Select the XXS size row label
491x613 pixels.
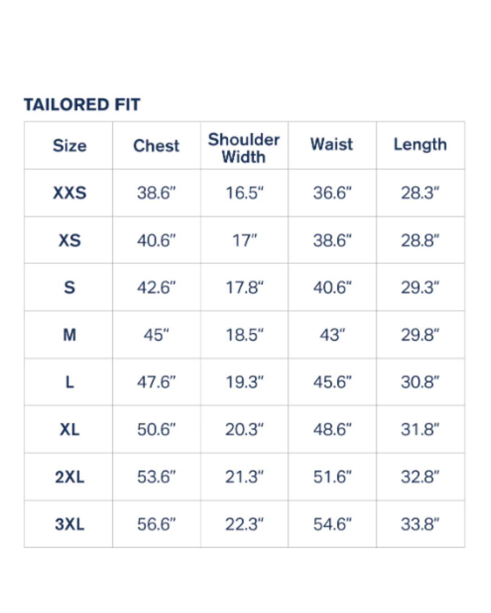coord(70,193)
